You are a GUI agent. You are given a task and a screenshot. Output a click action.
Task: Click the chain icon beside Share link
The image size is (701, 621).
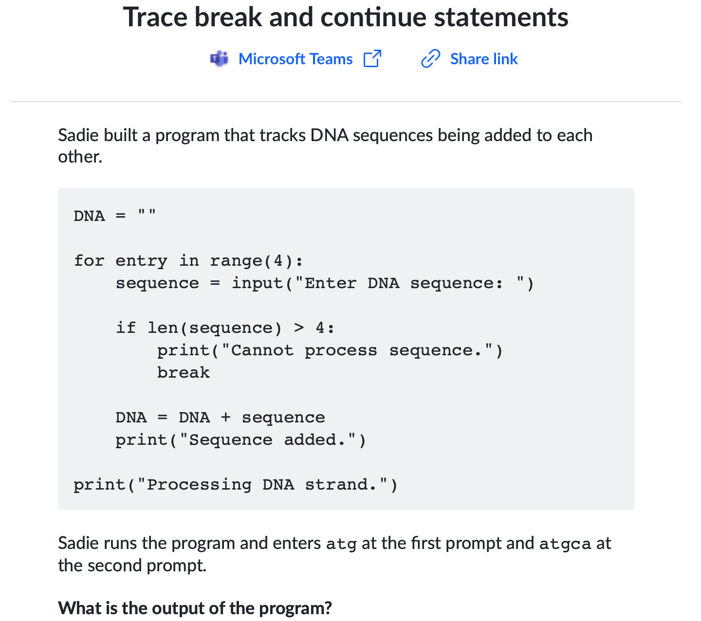(x=431, y=59)
